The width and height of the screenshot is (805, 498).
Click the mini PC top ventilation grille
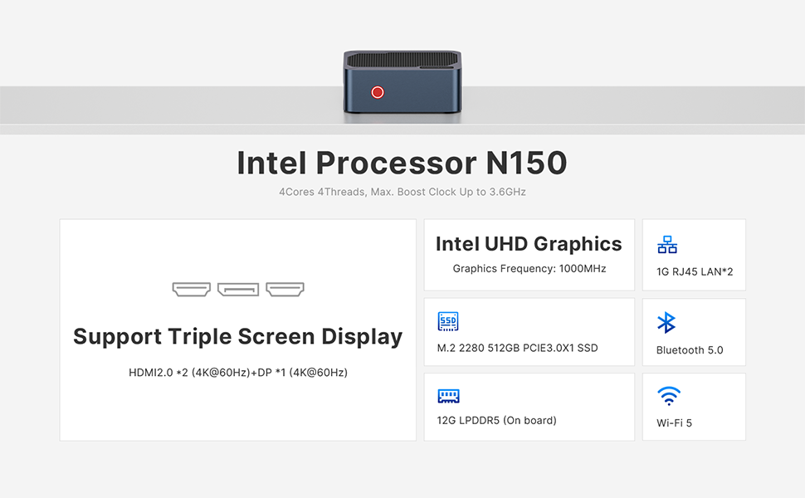[x=402, y=59]
